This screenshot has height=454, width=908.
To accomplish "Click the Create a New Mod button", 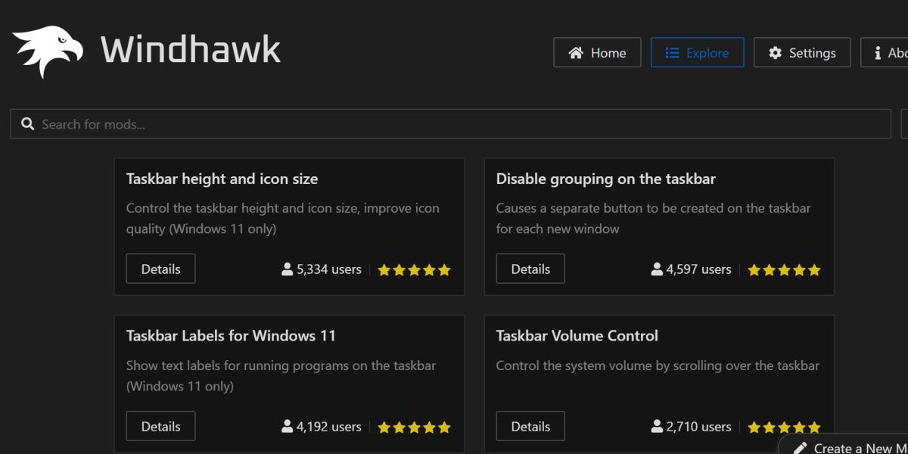I will coord(847,447).
